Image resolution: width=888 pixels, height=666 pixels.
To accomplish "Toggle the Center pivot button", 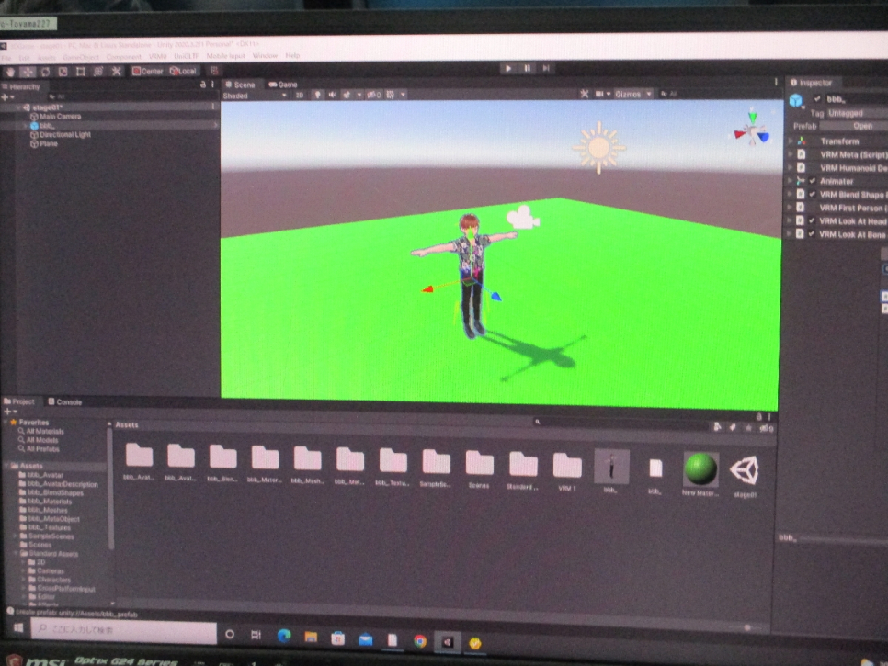I will [x=147, y=71].
